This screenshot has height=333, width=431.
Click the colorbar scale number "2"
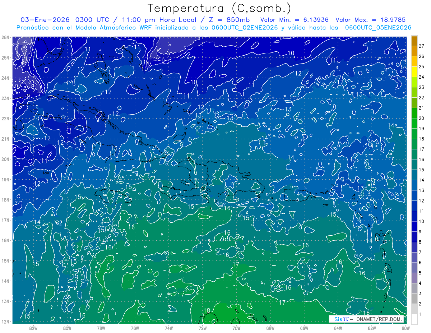pyautogui.click(x=420, y=304)
